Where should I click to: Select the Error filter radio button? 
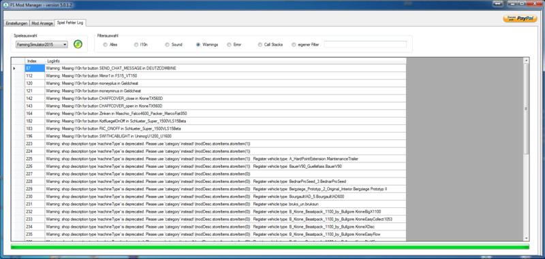point(229,45)
